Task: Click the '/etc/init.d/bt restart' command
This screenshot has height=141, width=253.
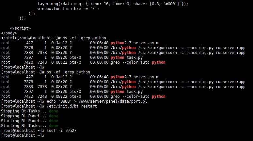Action: tap(71, 106)
